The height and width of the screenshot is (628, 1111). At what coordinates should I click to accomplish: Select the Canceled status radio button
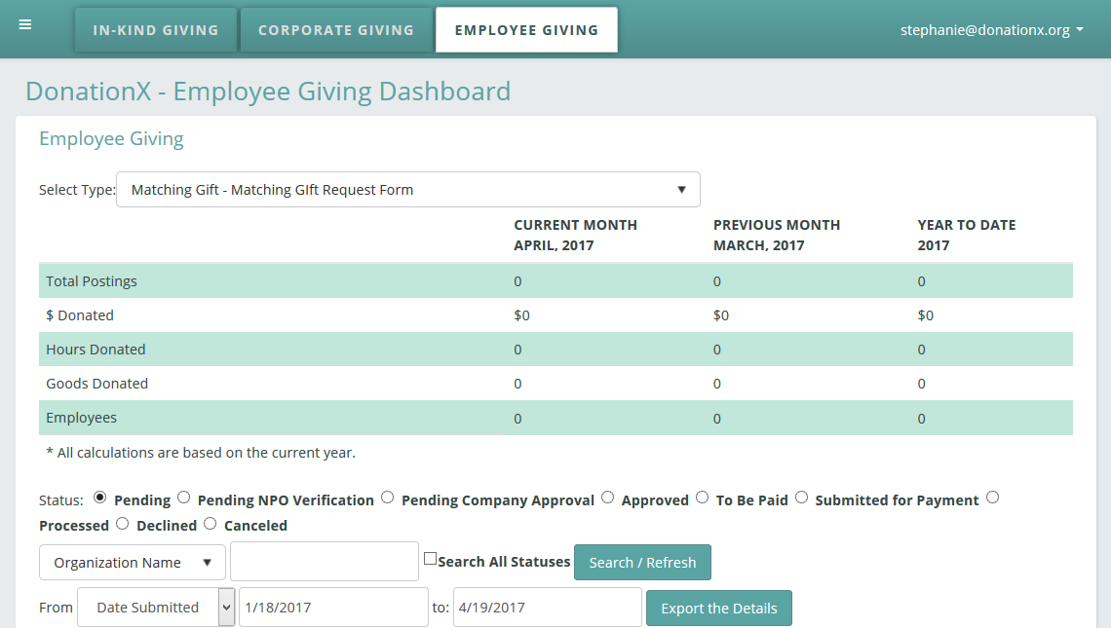210,523
